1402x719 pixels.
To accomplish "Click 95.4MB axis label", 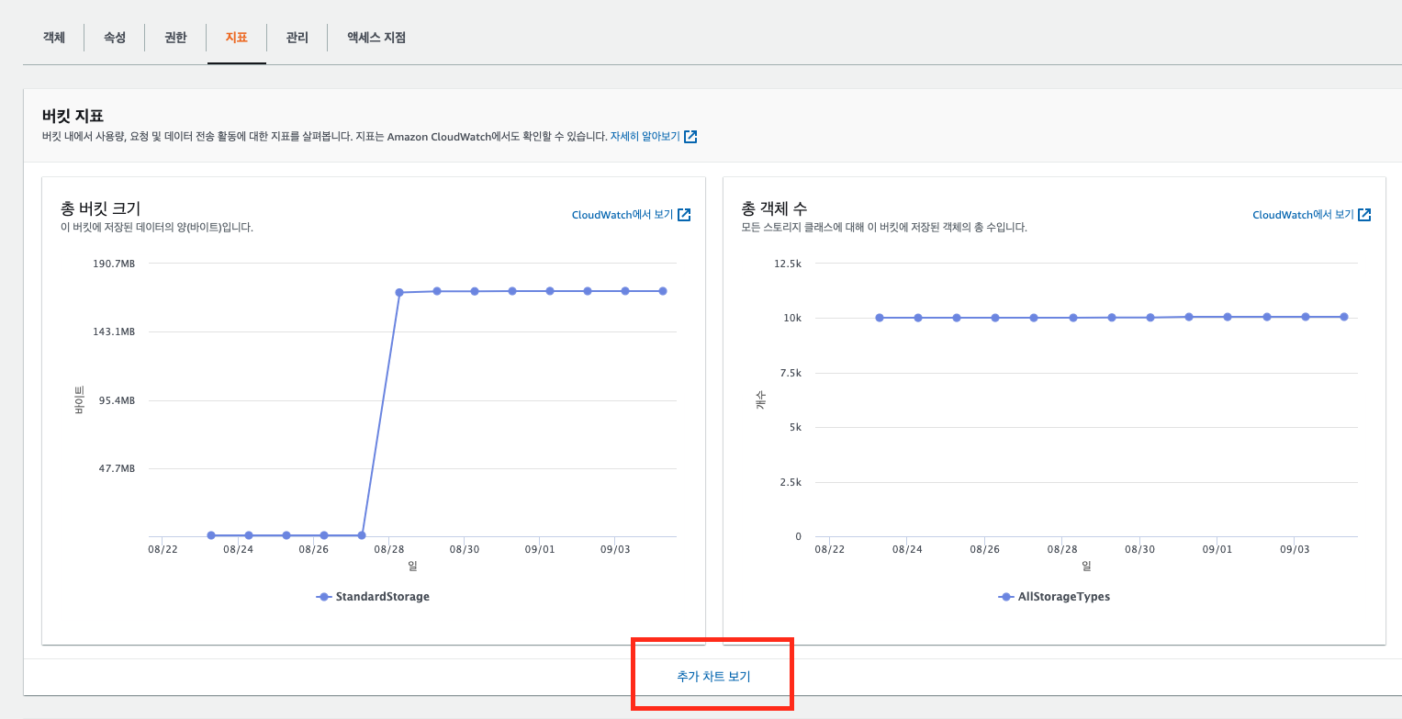I will click(x=117, y=400).
